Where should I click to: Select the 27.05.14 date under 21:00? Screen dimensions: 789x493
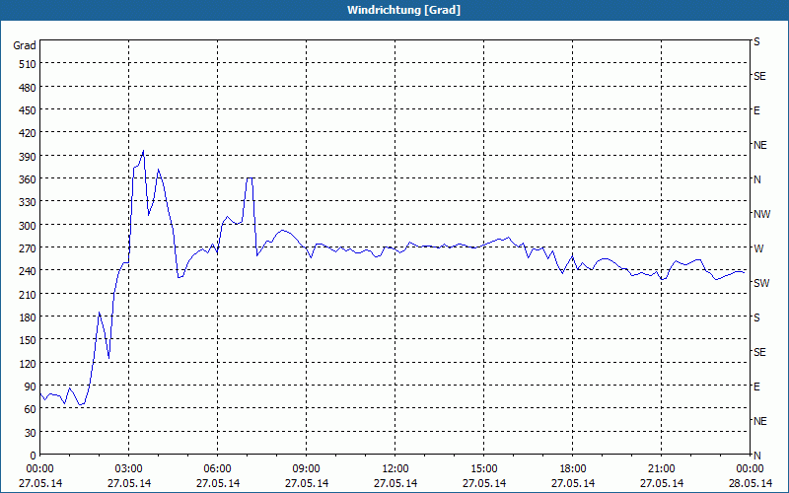(x=661, y=483)
